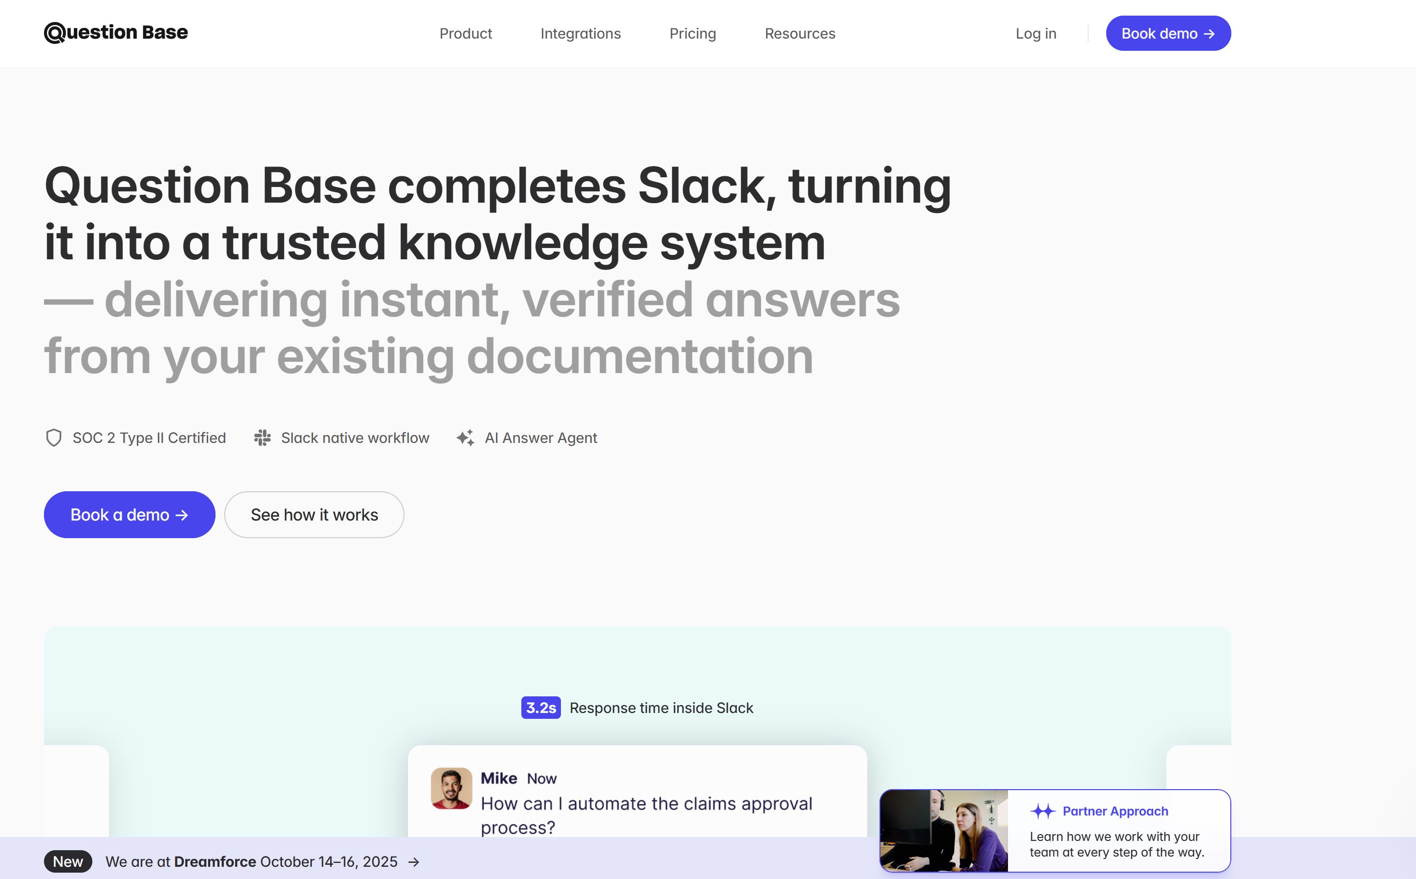This screenshot has height=879, width=1416.
Task: Click the 3.2s response time badge
Action: 541,708
